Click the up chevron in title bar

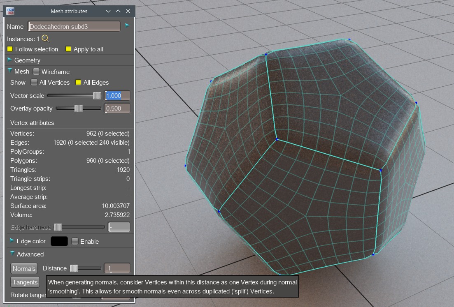pos(118,11)
